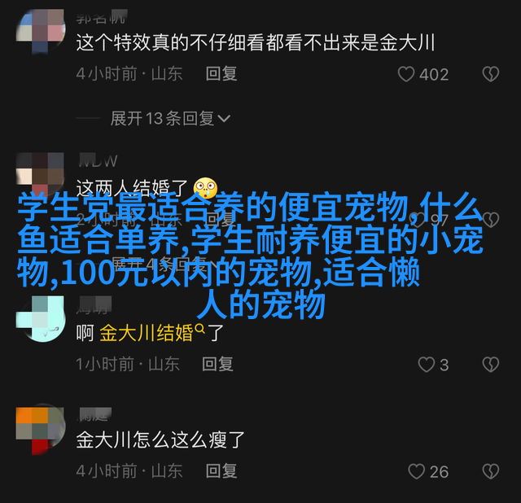Like the comment with 402 likes
Screen dimensions: 521x503
(406, 74)
